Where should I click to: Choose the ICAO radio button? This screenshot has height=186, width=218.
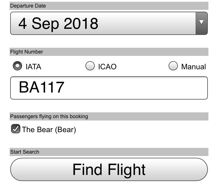coord(90,66)
